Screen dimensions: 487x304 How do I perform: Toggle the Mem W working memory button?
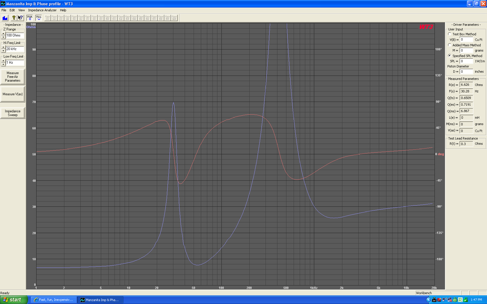(39, 18)
